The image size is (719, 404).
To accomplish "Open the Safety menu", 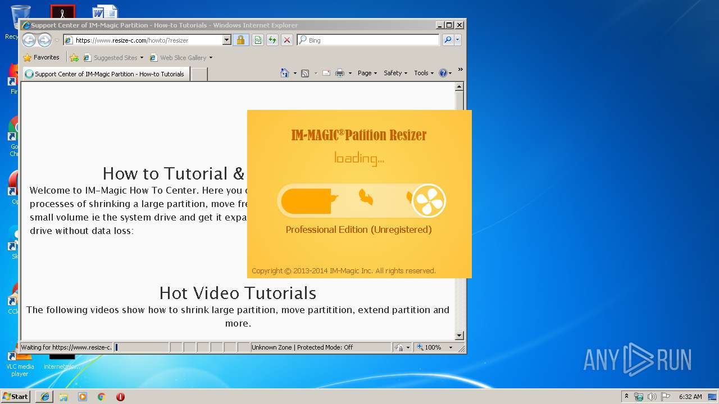I will (x=395, y=73).
